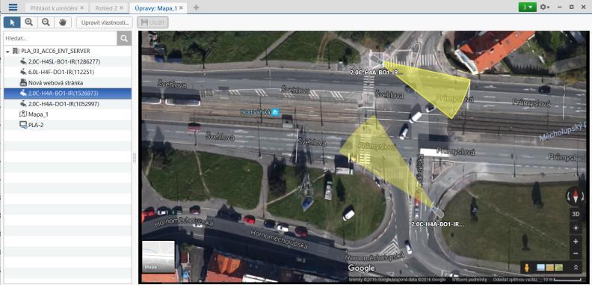Open the hamburger main menu

(x=13, y=7)
